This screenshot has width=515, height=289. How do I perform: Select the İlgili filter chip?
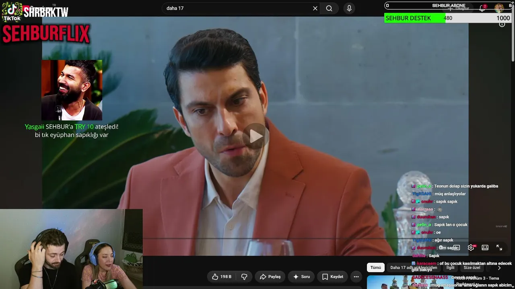click(450, 268)
